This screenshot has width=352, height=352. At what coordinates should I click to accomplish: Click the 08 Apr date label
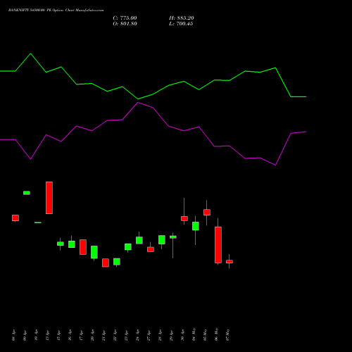coord(13,335)
